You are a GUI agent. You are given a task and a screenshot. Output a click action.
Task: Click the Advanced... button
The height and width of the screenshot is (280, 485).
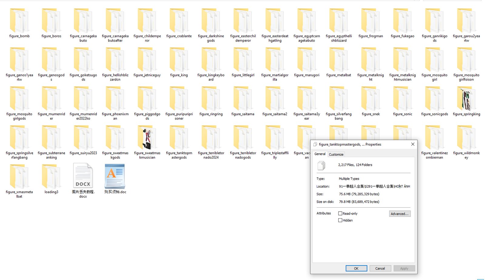[x=400, y=214]
